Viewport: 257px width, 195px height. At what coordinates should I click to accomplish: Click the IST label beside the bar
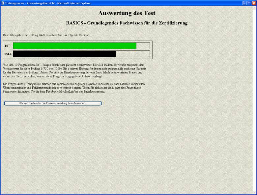(x=7, y=46)
